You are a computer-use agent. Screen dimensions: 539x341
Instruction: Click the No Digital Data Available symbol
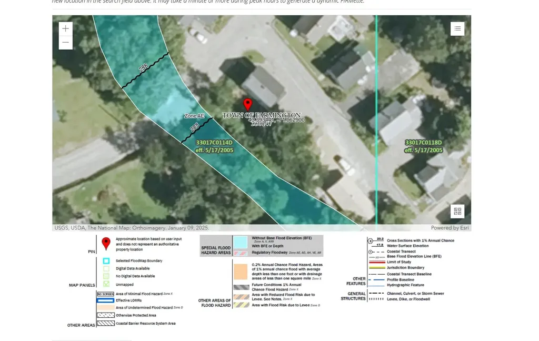click(x=106, y=276)
